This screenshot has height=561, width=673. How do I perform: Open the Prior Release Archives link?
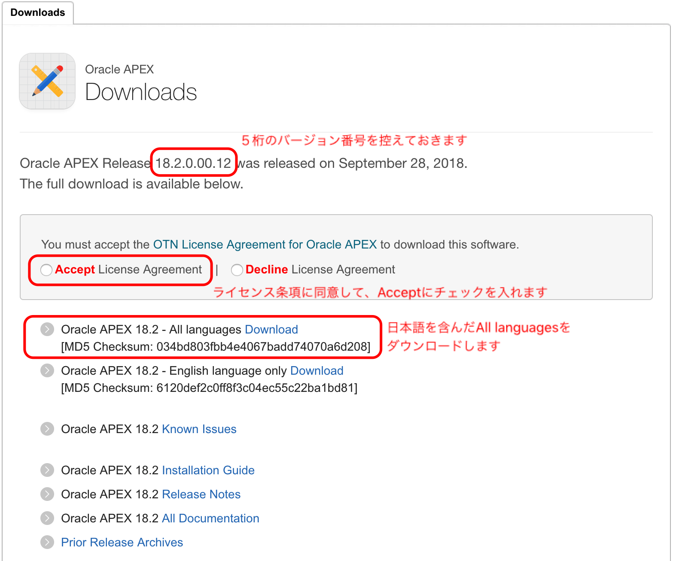click(122, 543)
